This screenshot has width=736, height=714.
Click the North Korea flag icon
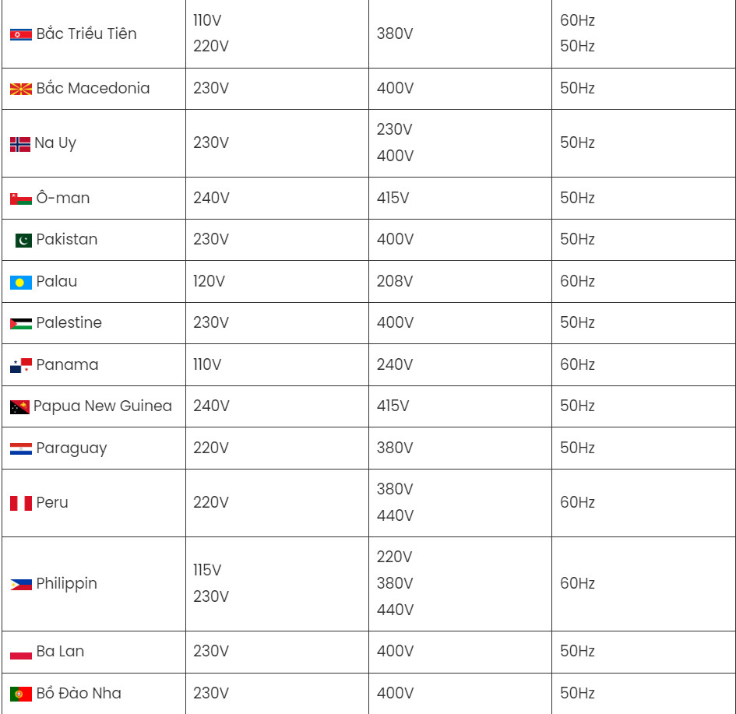click(x=21, y=34)
